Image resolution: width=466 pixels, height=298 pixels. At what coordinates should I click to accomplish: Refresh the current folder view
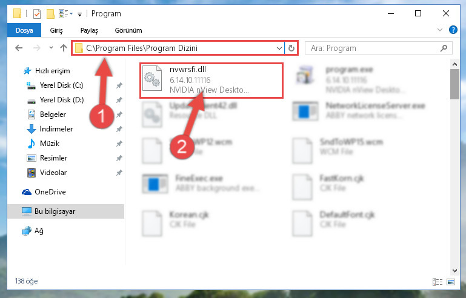pyautogui.click(x=291, y=48)
